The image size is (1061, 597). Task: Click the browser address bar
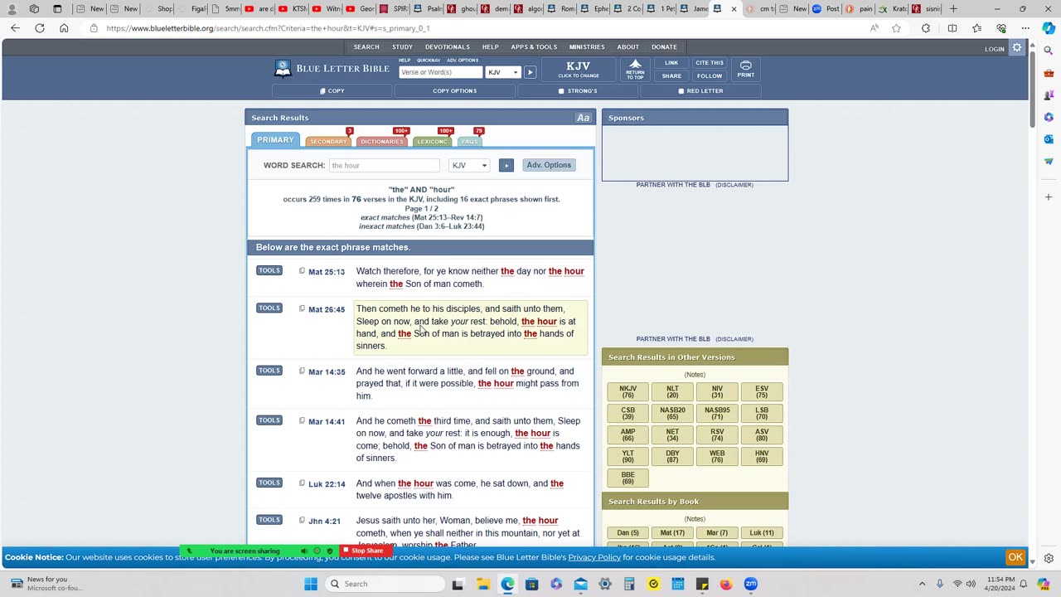pyautogui.click(x=481, y=28)
